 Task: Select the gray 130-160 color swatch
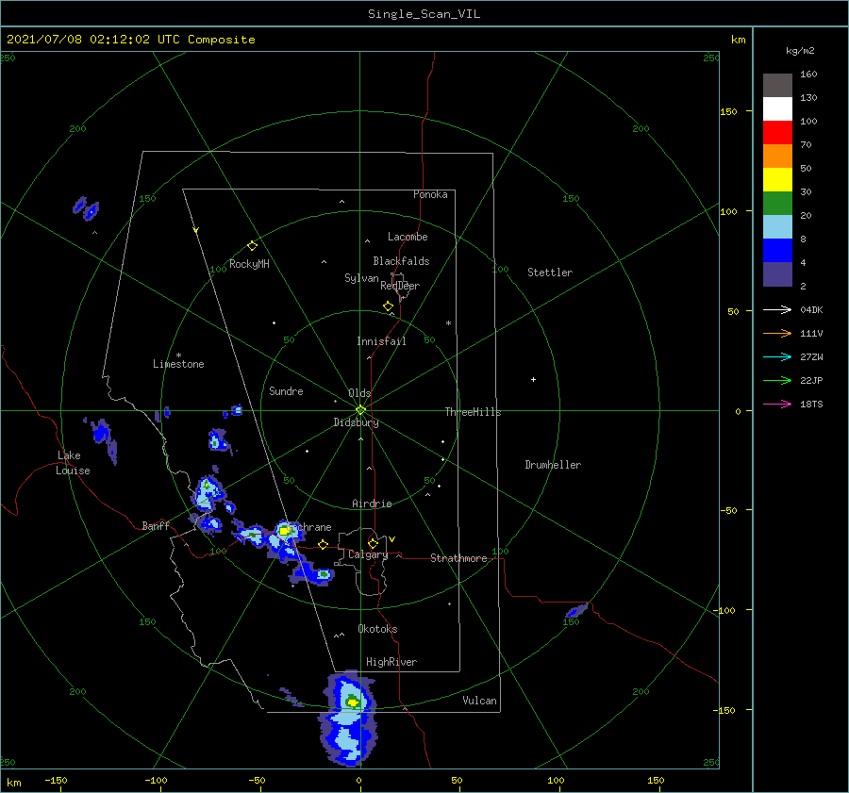tap(777, 85)
